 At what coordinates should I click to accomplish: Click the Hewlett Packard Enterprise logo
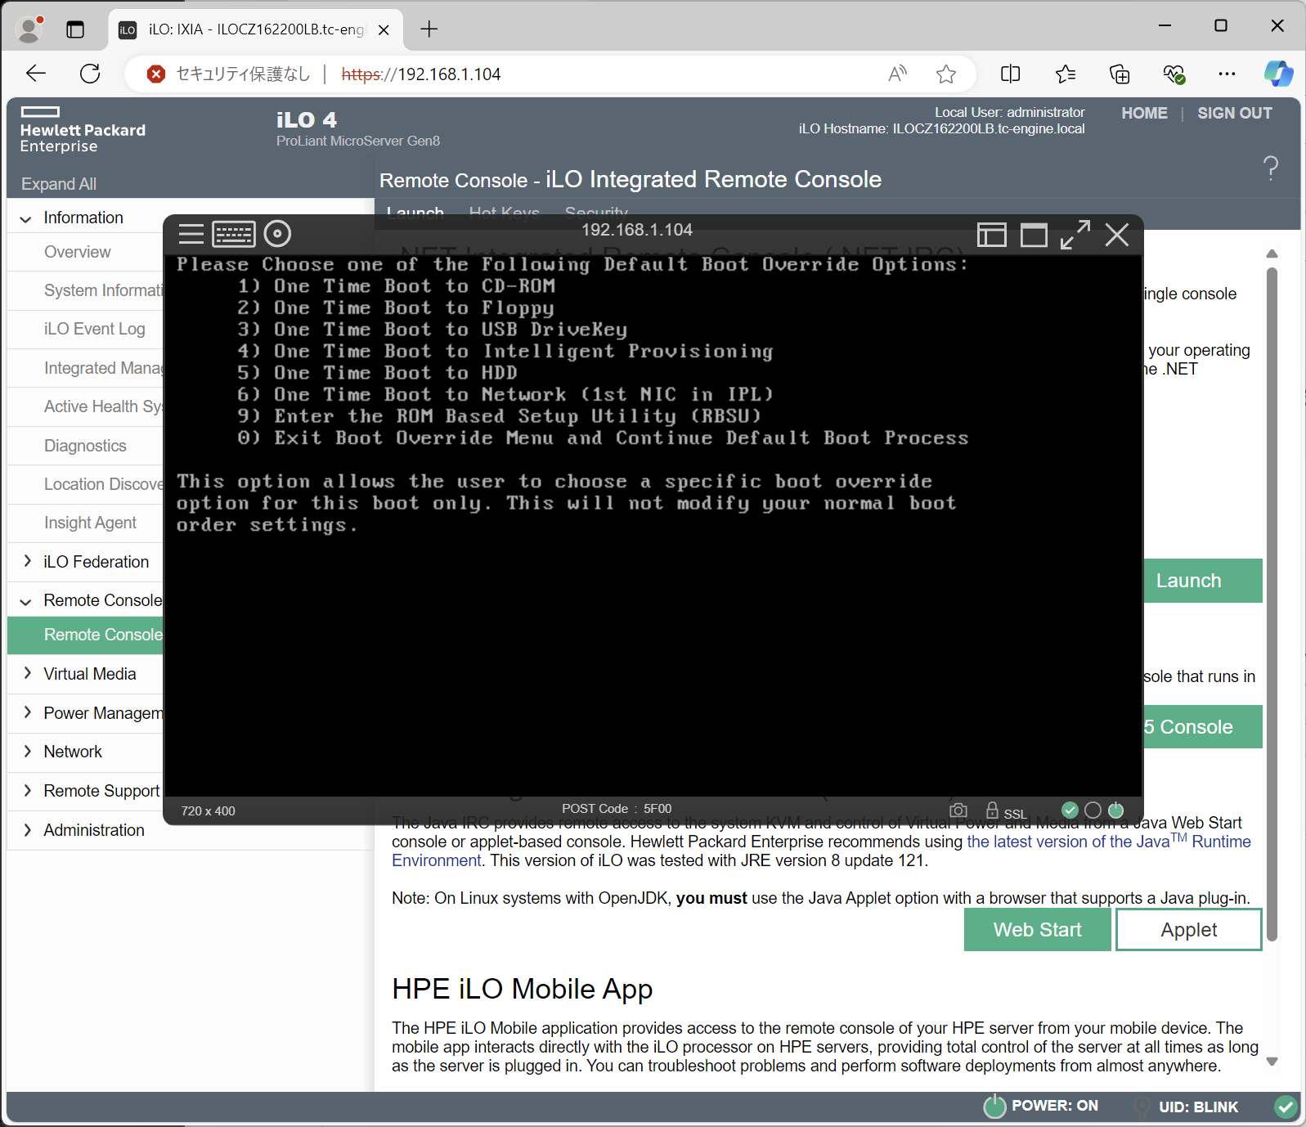click(83, 129)
